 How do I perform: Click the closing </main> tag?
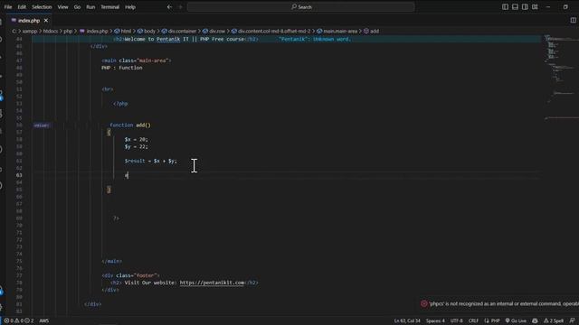[111, 261]
